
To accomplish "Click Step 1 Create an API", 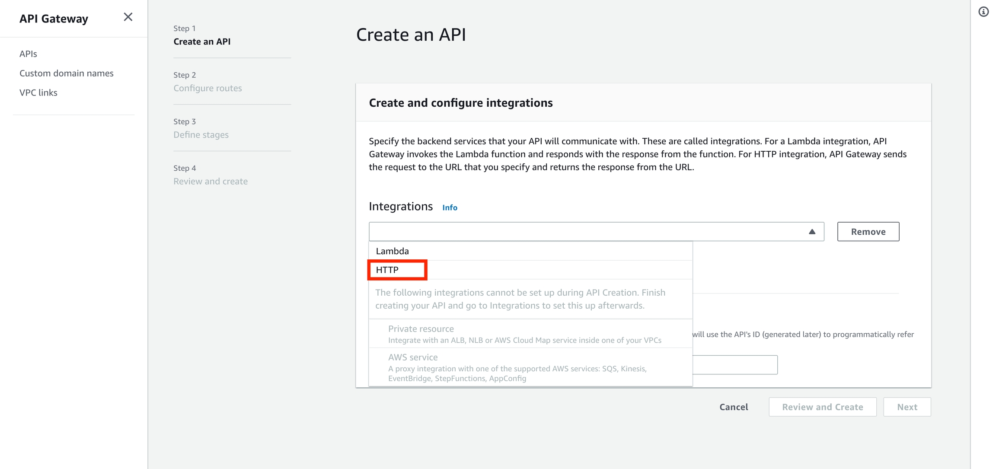I will coord(202,42).
